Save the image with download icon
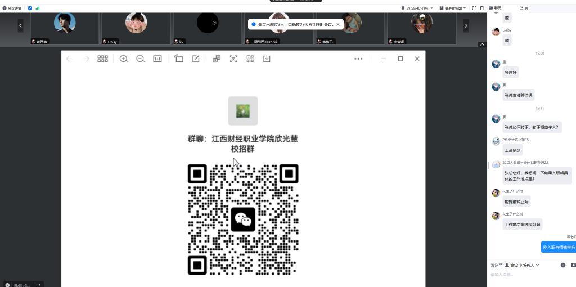 coord(267,59)
